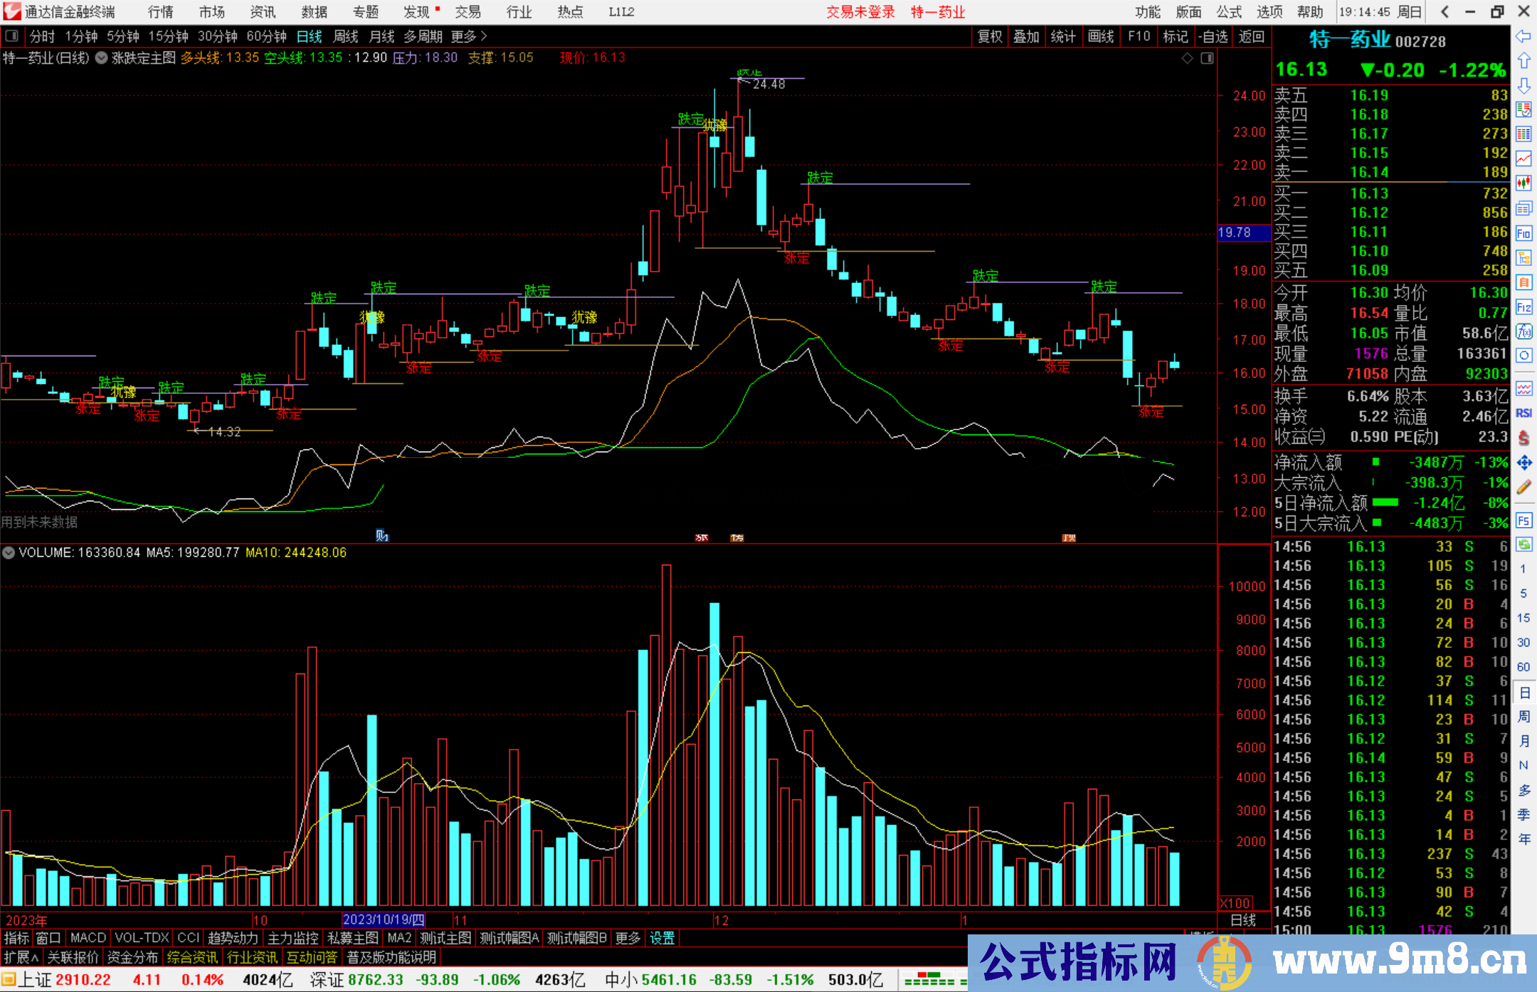Click the 交易未登录 login text
The image size is (1537, 992).
[860, 11]
